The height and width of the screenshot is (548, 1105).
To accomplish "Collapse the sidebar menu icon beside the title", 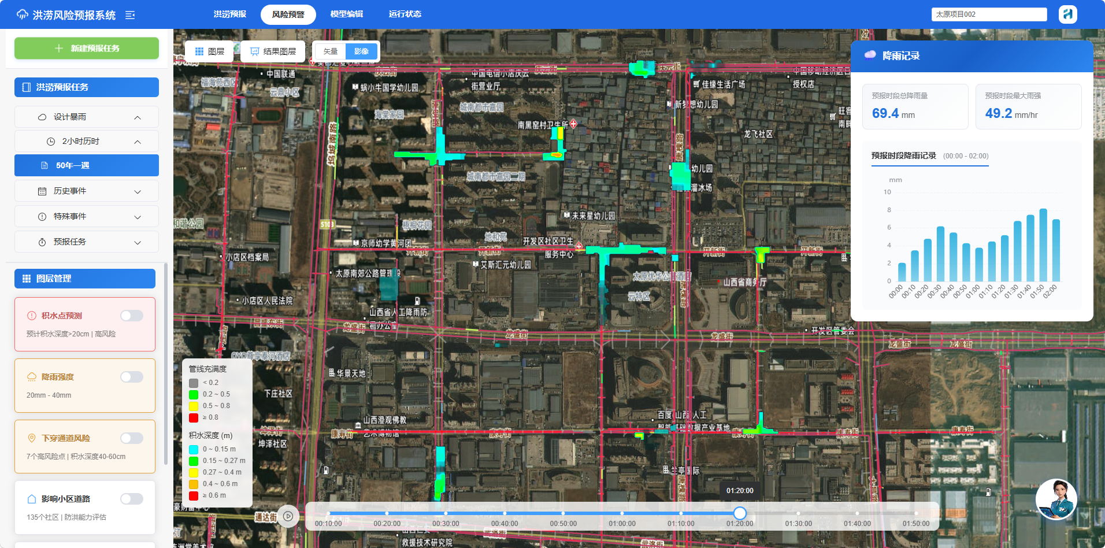I will (x=130, y=15).
